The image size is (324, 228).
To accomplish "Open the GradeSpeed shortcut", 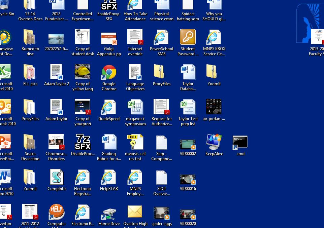I will [109, 107].
